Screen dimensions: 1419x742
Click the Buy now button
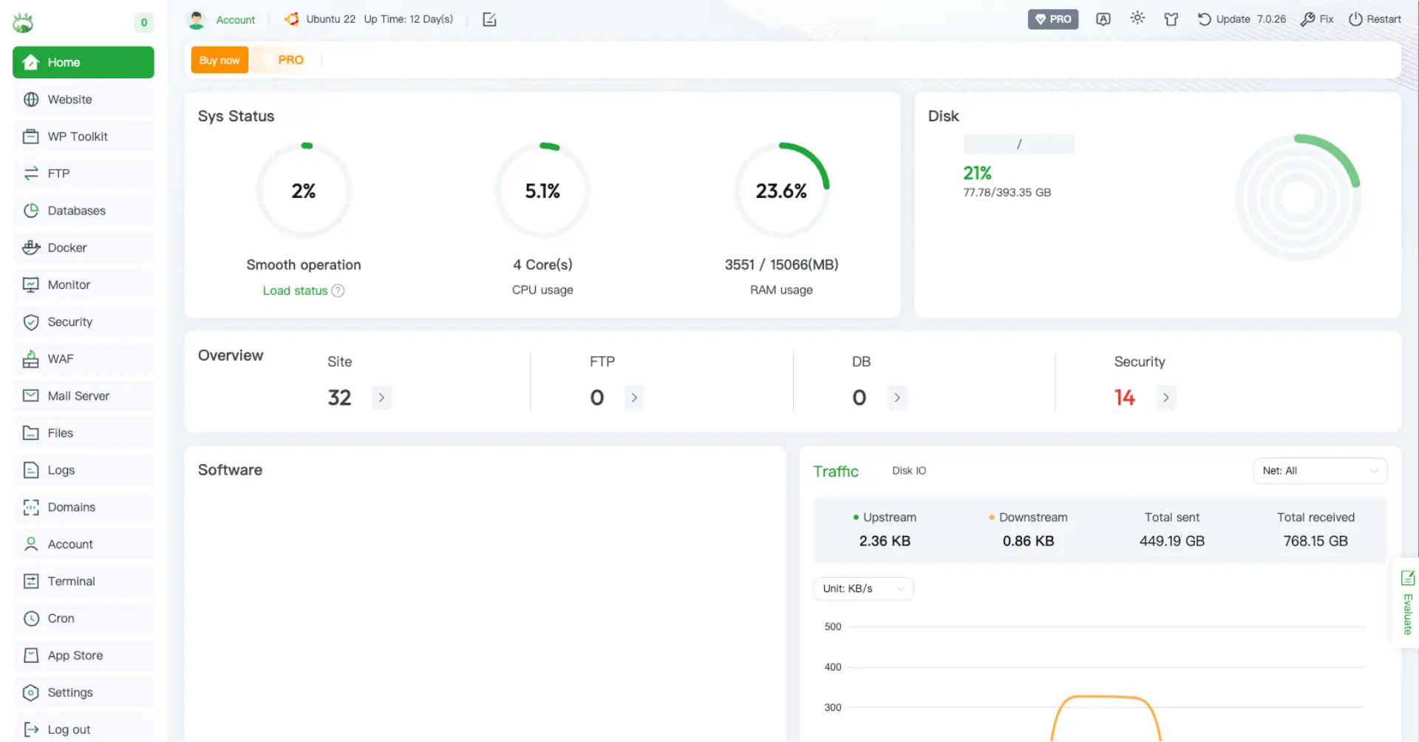click(220, 60)
